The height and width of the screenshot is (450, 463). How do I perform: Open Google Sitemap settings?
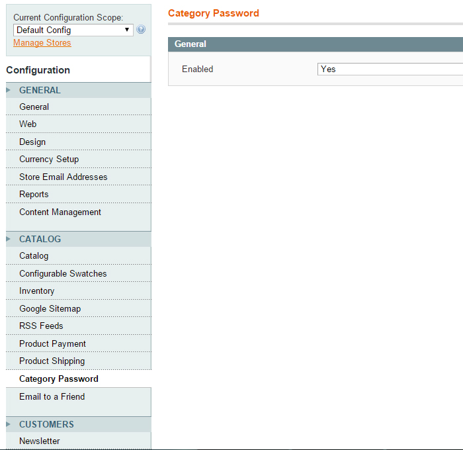(x=50, y=308)
